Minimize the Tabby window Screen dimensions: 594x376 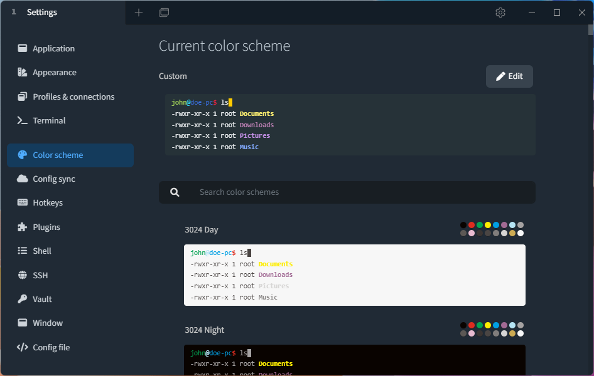point(532,13)
